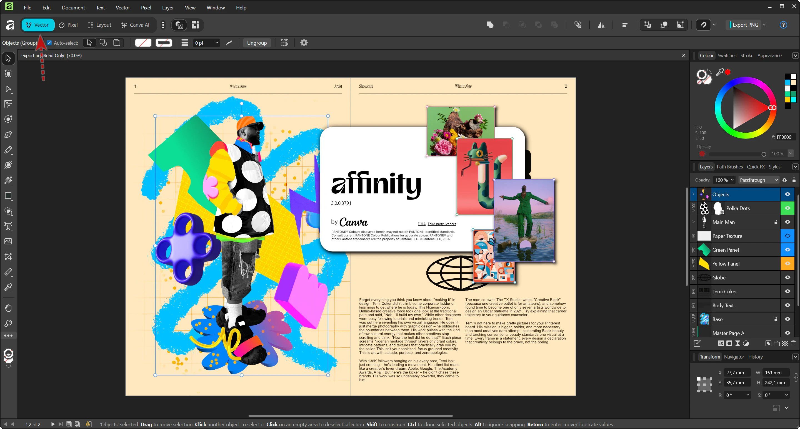Select the Node tool
The image size is (800, 429).
coord(8,90)
